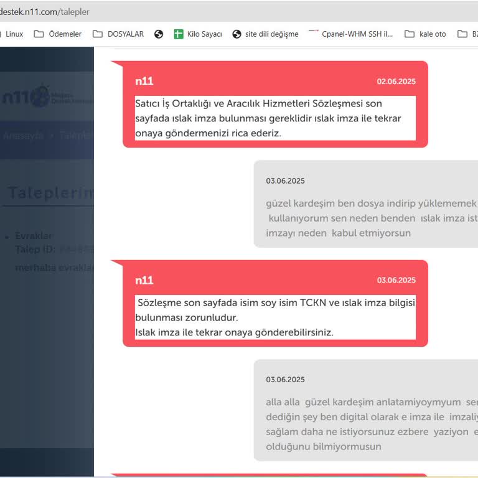Click the 02.06.2025 date stamp
The image size is (478, 478).
pyautogui.click(x=396, y=82)
